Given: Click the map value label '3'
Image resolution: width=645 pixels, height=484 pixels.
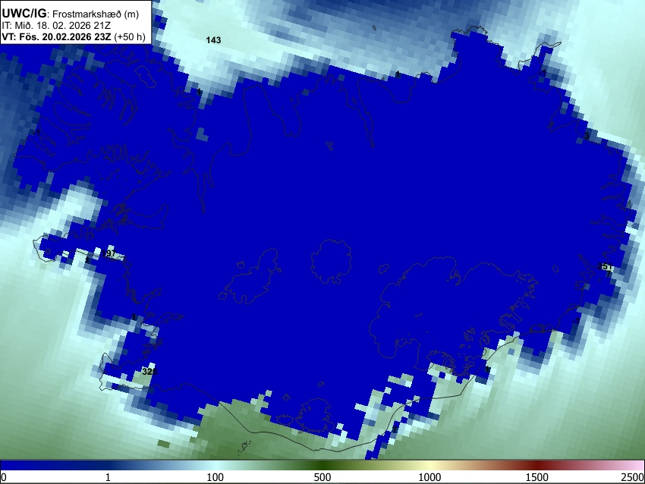Looking at the screenshot, I should (x=587, y=136).
